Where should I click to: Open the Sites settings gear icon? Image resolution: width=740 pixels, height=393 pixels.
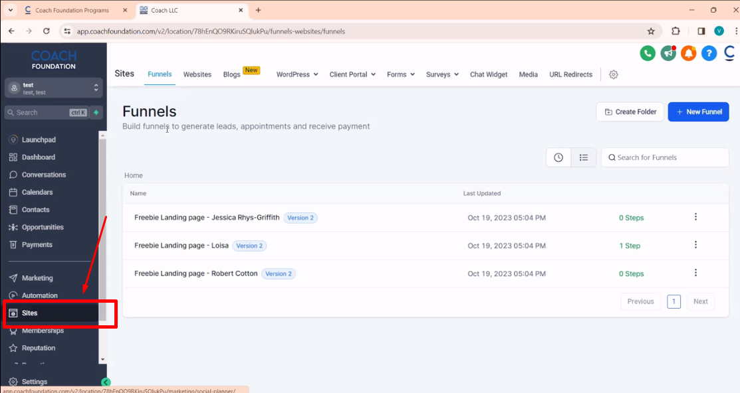click(614, 74)
